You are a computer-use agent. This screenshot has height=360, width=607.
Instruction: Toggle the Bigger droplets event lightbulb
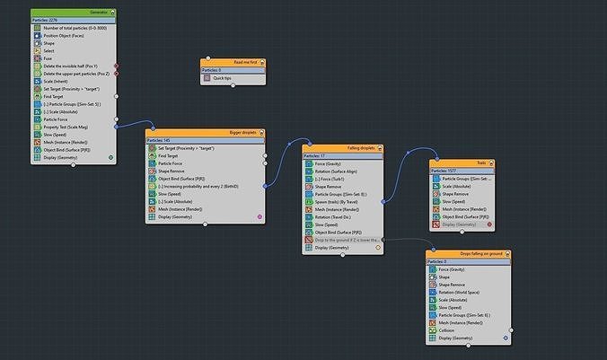pos(261,133)
